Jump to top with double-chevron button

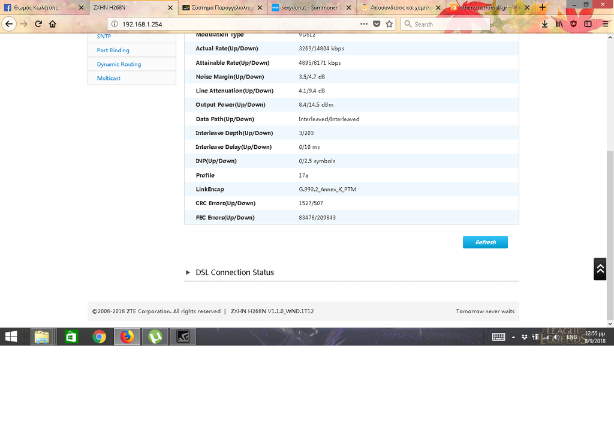pyautogui.click(x=600, y=269)
